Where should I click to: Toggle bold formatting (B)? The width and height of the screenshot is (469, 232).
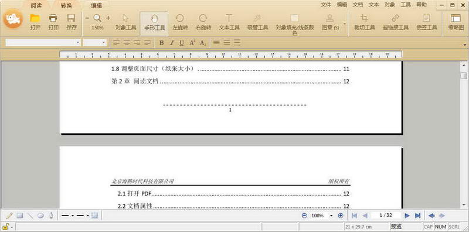pyautogui.click(x=162, y=43)
